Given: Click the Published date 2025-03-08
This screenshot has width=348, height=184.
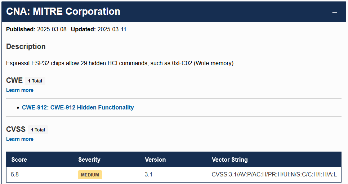Looking at the screenshot, I should click(52, 30).
